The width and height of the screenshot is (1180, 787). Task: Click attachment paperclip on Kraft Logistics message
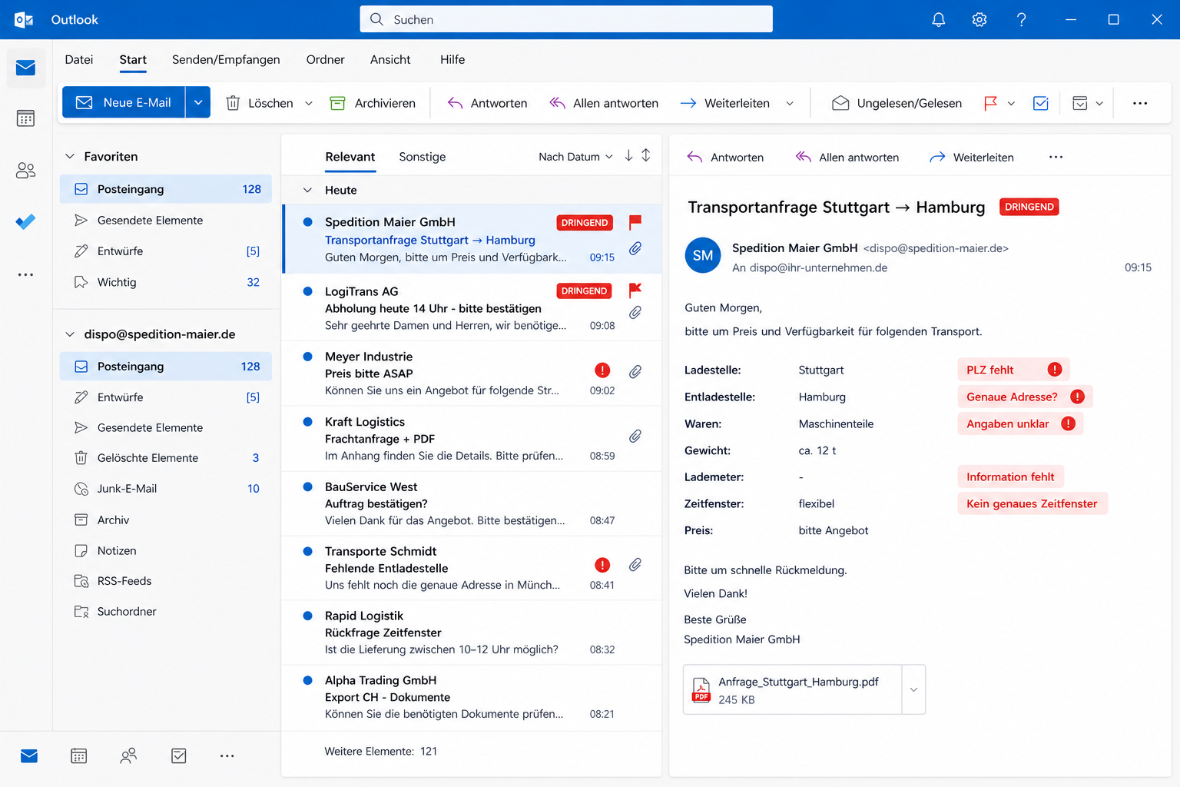point(635,437)
